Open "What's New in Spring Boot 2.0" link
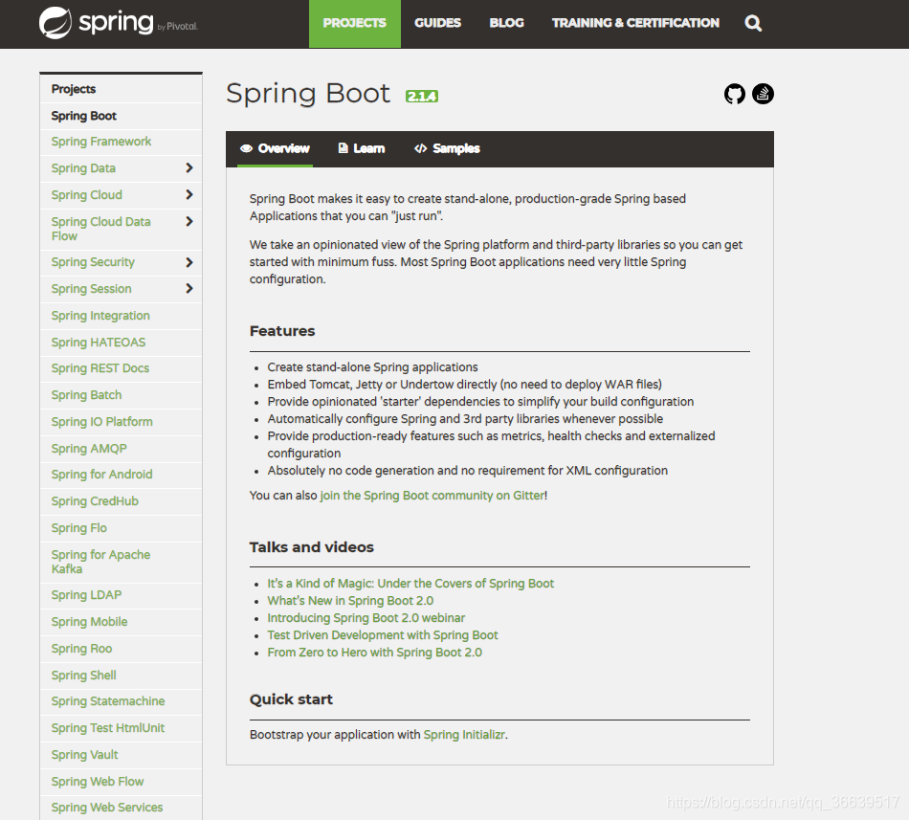Image resolution: width=909 pixels, height=820 pixels. (x=350, y=601)
